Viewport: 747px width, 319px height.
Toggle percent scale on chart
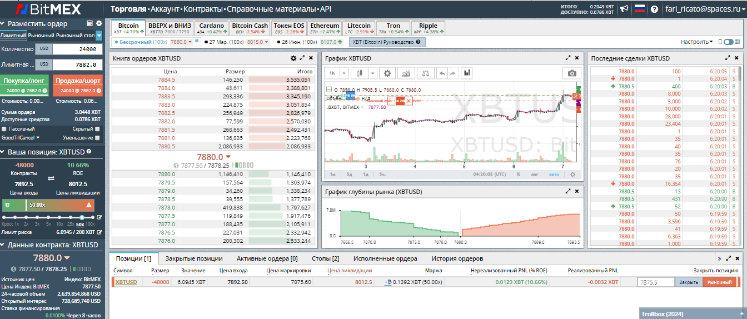click(x=518, y=174)
